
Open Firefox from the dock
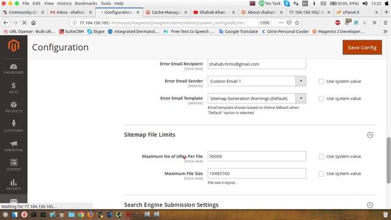click(x=90, y=215)
